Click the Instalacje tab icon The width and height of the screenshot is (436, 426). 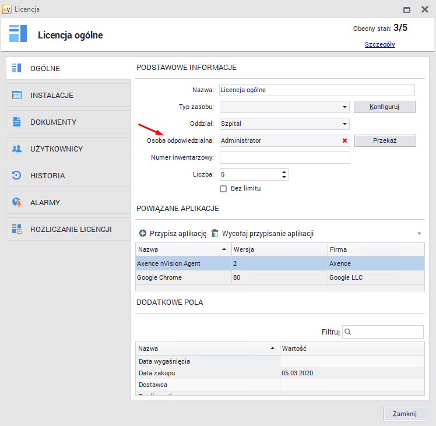coord(17,95)
